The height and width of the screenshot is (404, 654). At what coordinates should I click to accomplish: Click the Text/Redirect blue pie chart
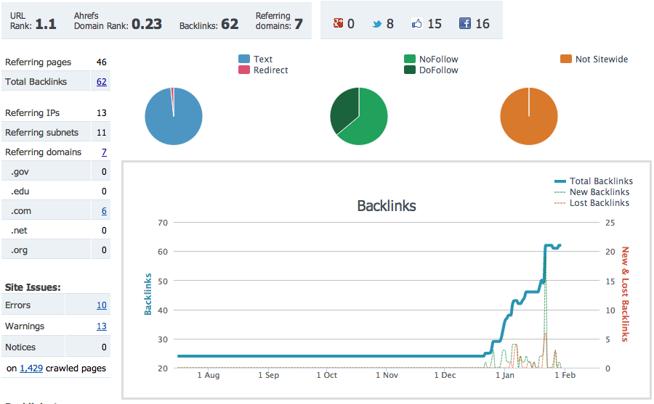(173, 117)
